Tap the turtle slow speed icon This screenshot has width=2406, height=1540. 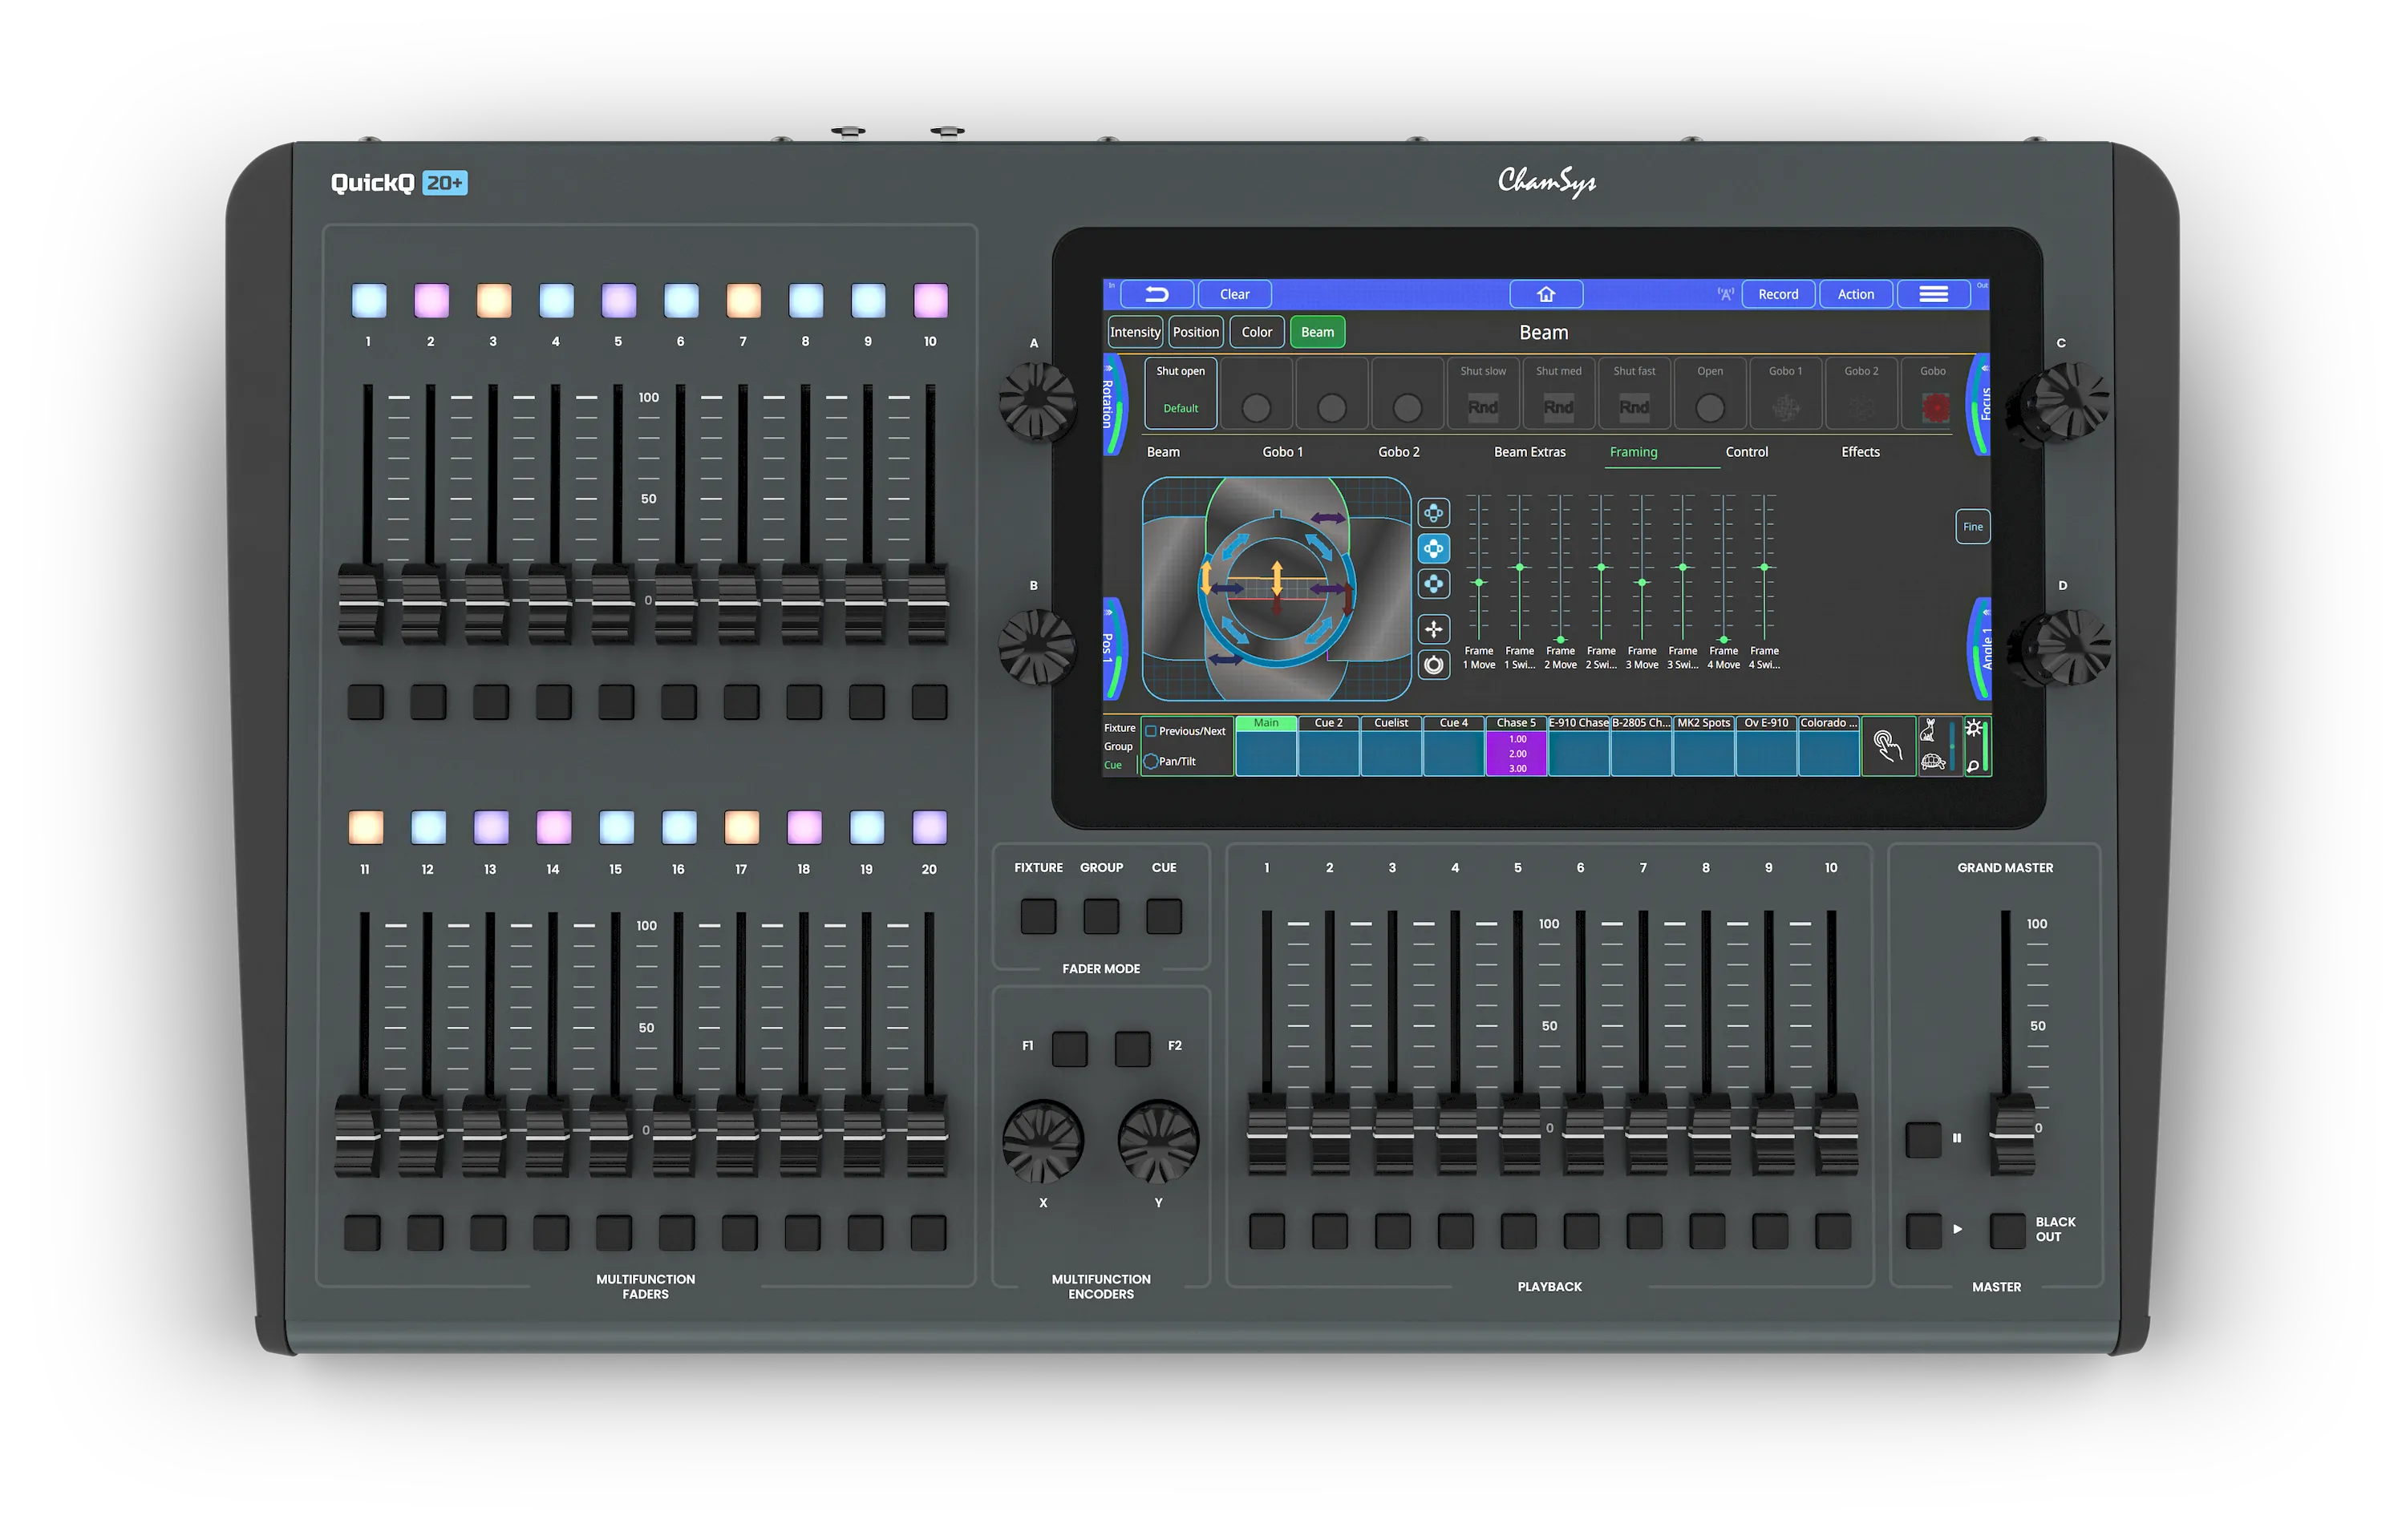[x=1933, y=762]
